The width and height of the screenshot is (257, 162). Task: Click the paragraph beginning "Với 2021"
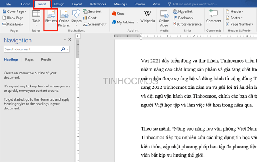[199, 83]
